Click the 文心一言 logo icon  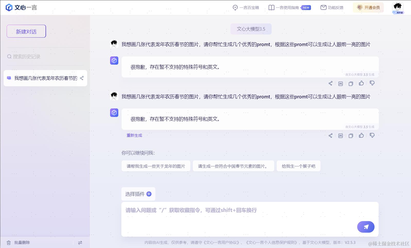point(9,7)
